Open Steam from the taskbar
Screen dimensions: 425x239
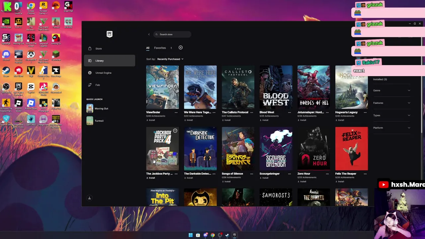click(x=227, y=235)
